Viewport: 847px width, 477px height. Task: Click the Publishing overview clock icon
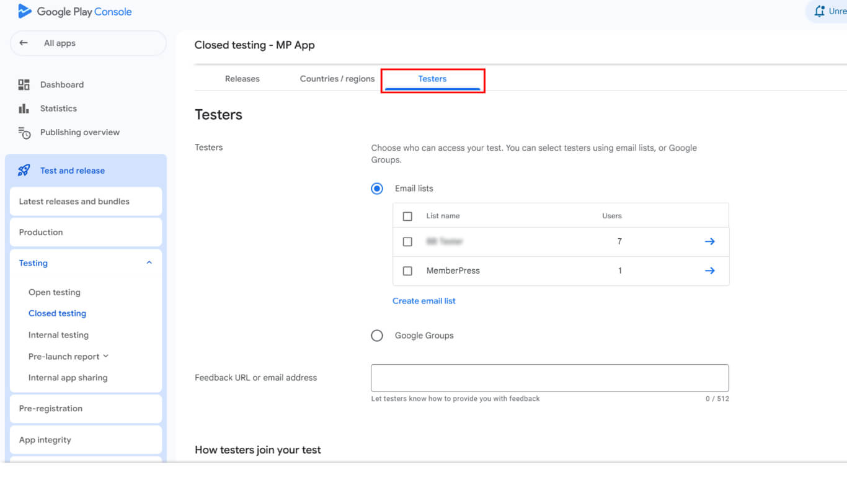coord(24,133)
